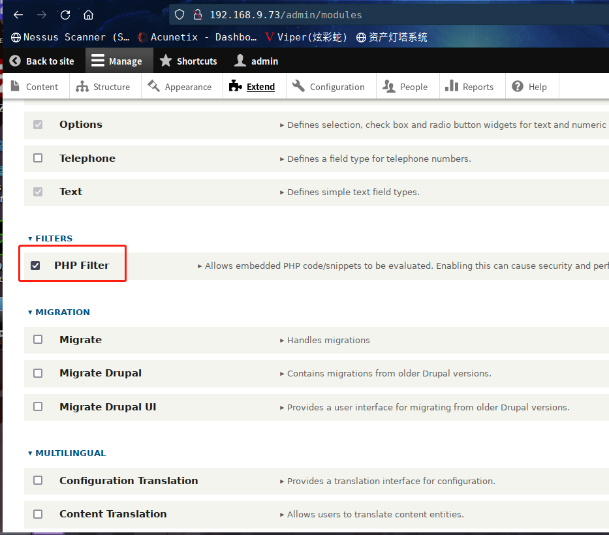Click the Back to site link
Screen dimensions: 609x535
(42, 61)
